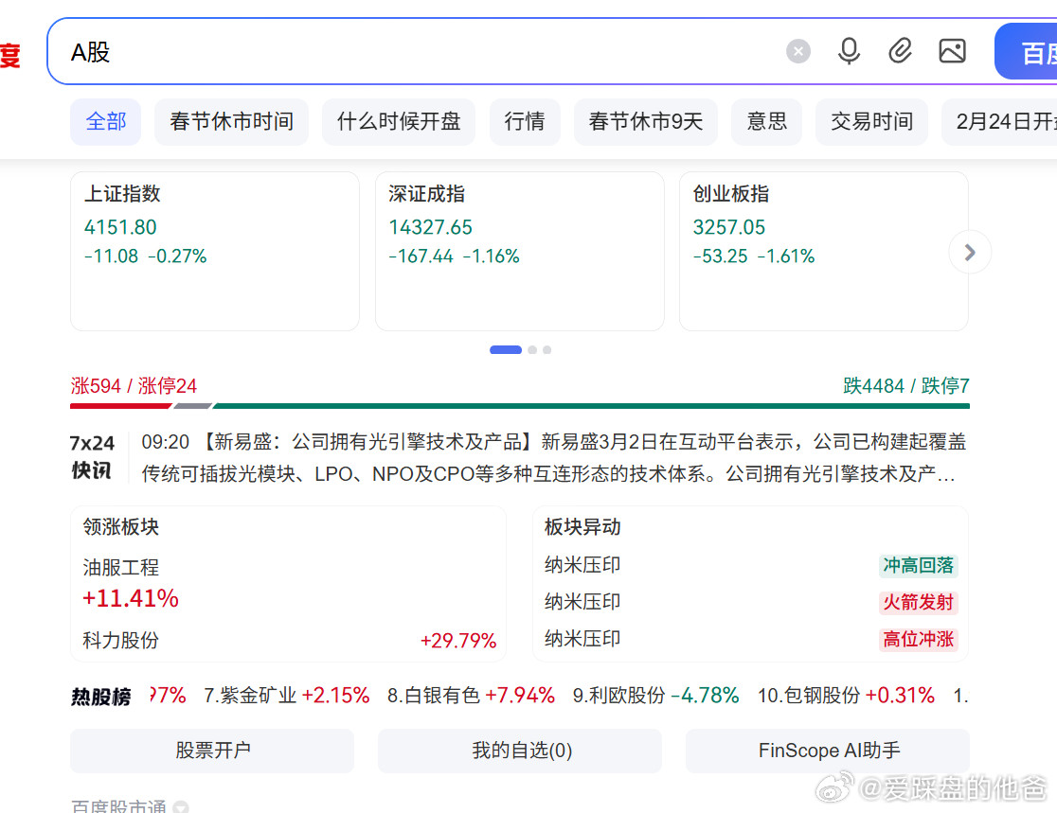Open the 春节休市时间 suggestion tab

click(x=231, y=121)
